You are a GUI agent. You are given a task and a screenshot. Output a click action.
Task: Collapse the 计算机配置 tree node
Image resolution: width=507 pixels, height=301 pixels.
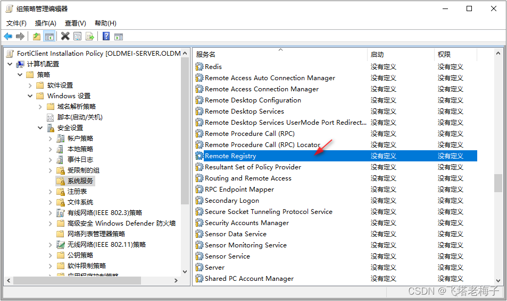[x=10, y=64]
